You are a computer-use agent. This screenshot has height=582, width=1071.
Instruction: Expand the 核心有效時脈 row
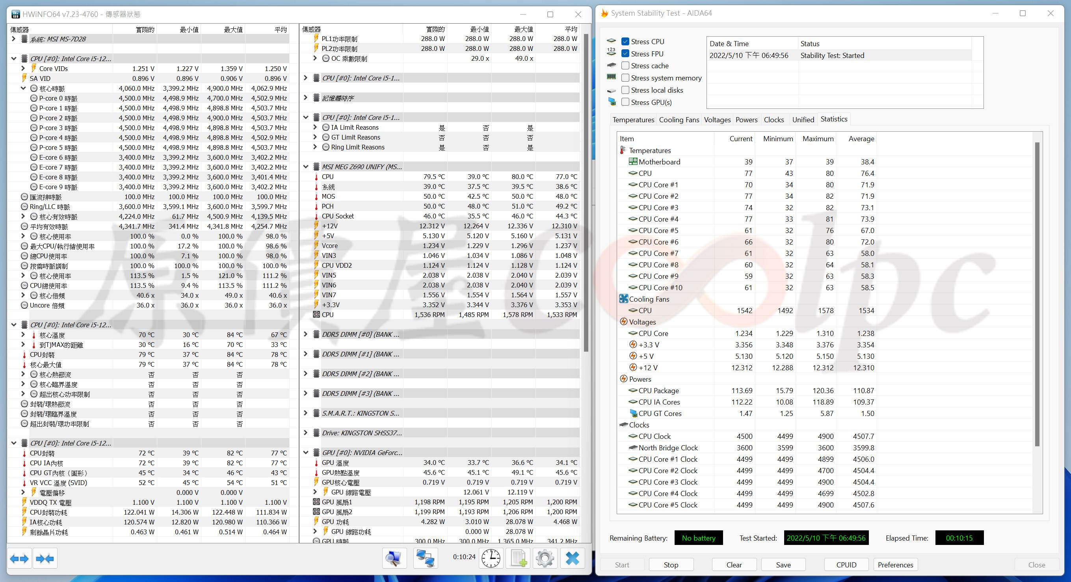tap(23, 216)
